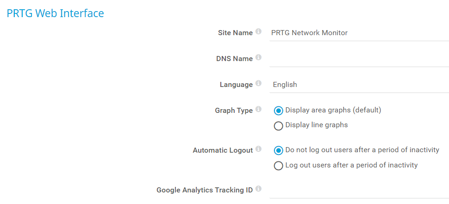Choose Do not log out users option
Image resolution: width=449 pixels, height=204 pixels.
coord(279,150)
